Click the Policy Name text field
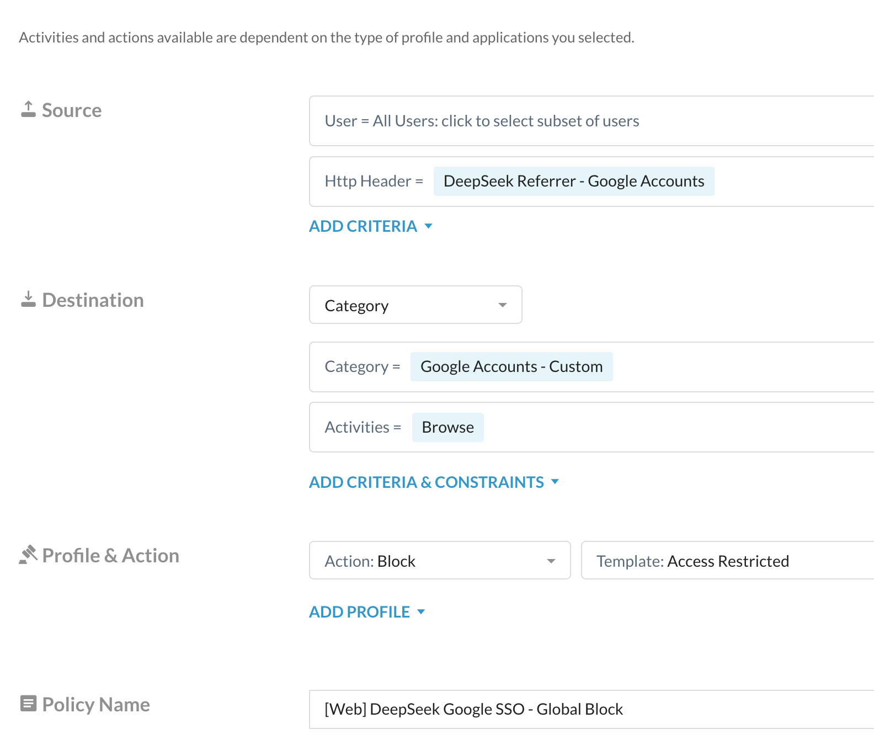The width and height of the screenshot is (874, 745). pyautogui.click(x=591, y=709)
